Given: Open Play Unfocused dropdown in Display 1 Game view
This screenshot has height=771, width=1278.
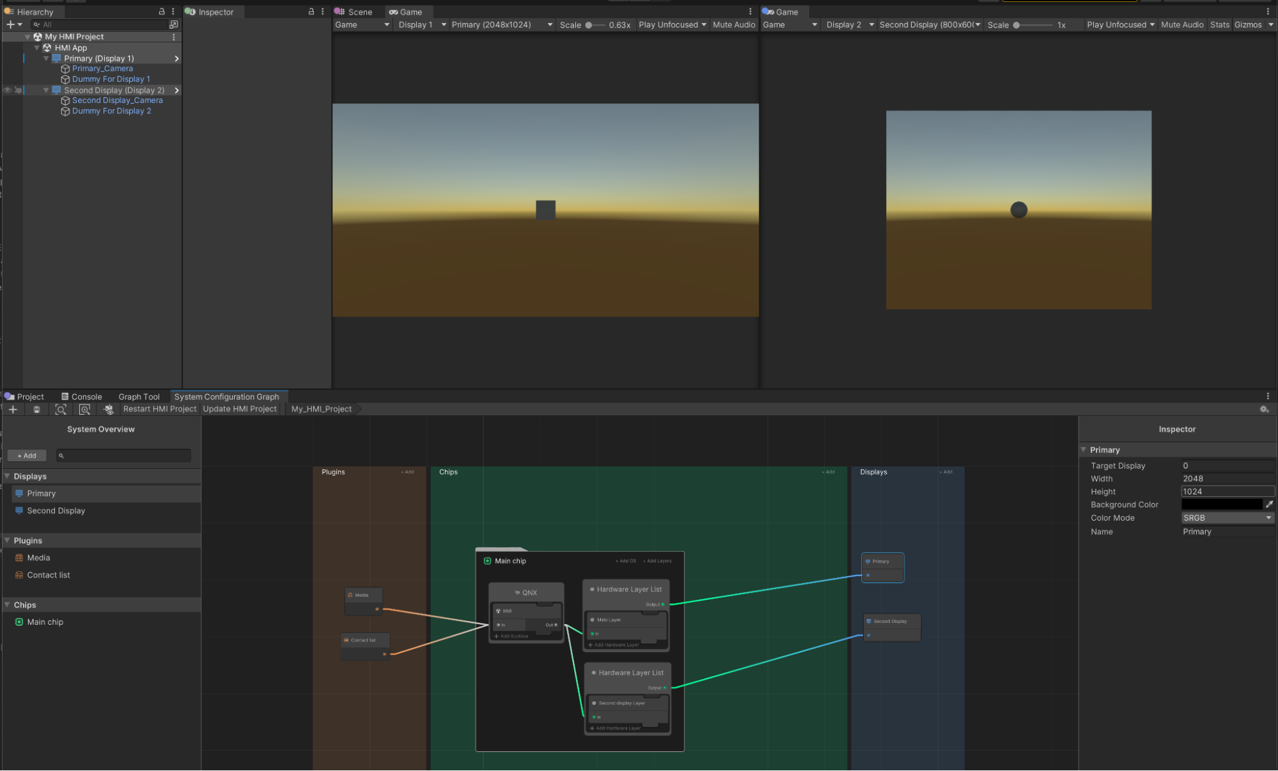Looking at the screenshot, I should pos(673,25).
